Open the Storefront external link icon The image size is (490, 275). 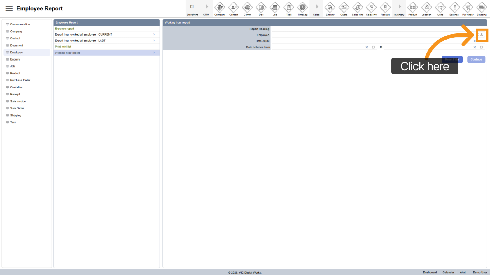[x=192, y=7]
